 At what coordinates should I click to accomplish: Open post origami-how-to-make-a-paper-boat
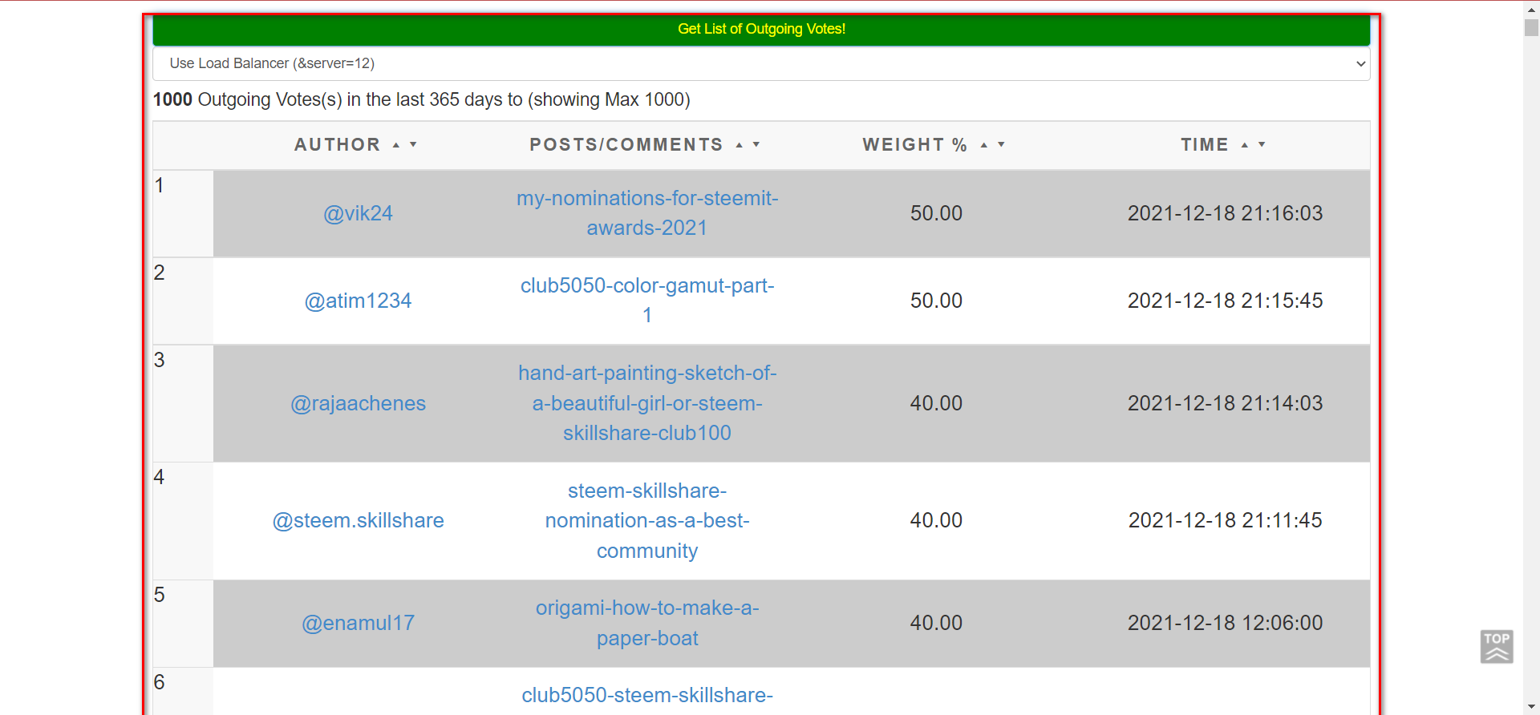pos(647,623)
